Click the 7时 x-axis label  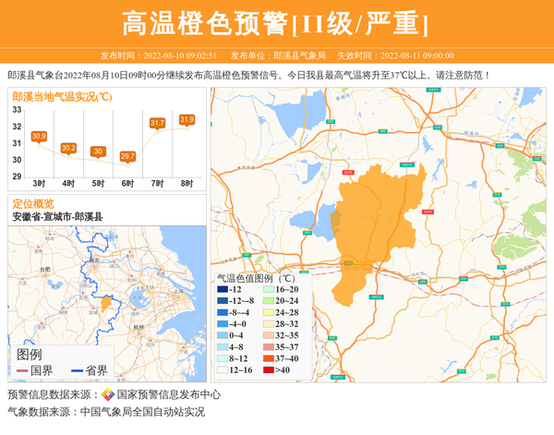(157, 184)
